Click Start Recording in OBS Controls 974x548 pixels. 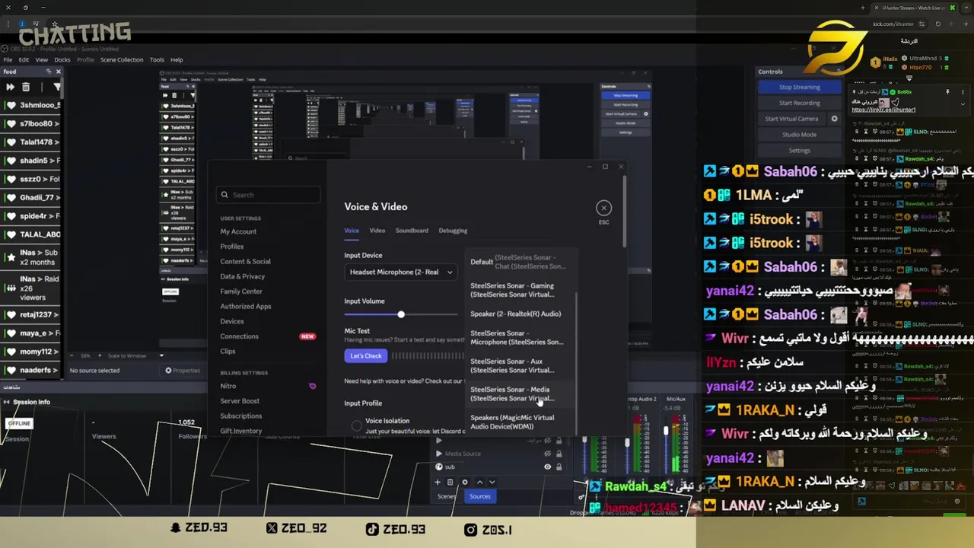tap(799, 103)
